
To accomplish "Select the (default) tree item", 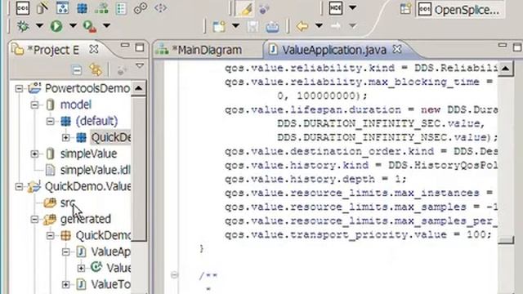I will (96, 121).
